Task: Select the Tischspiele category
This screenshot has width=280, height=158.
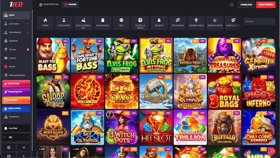Action: pyautogui.click(x=178, y=23)
